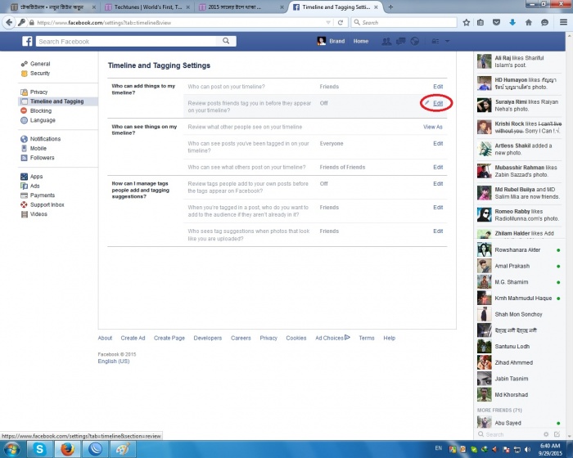Click Home link in header
The width and height of the screenshot is (573, 458).
click(361, 41)
